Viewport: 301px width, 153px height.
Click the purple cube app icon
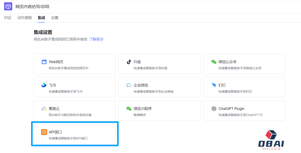point(8,6)
